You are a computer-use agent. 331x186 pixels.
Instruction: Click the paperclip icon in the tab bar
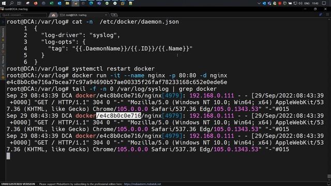(x=321, y=14)
